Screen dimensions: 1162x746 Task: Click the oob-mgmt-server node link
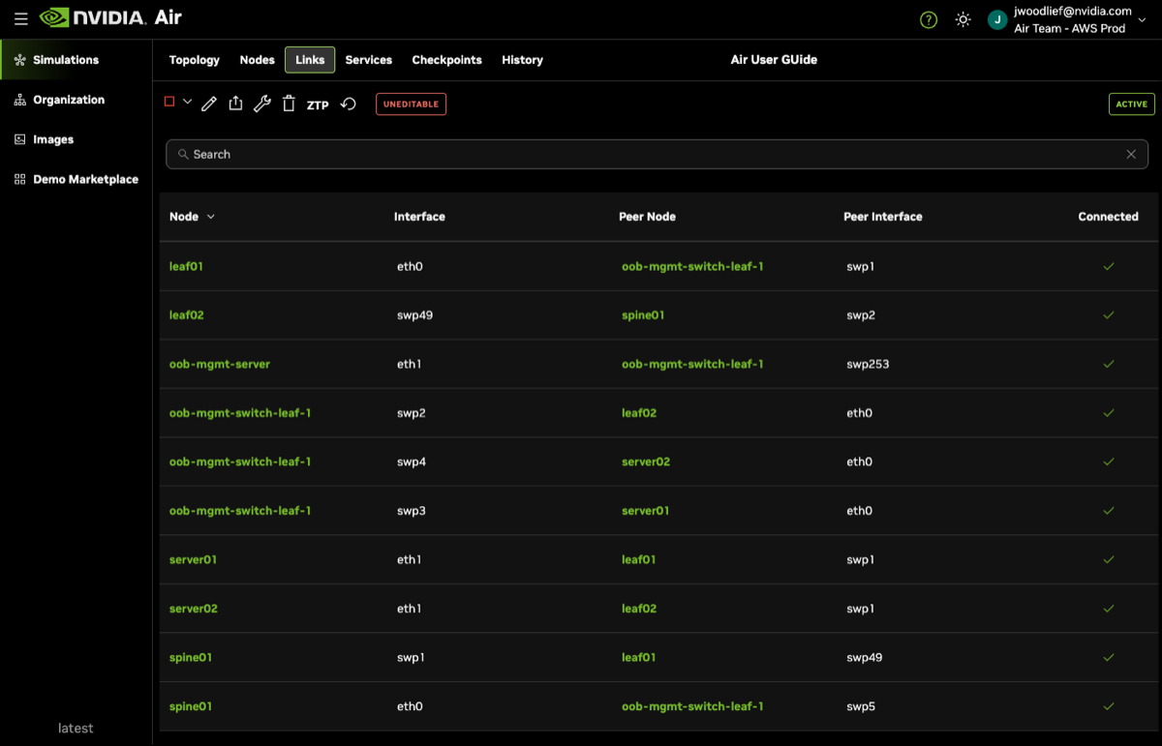[220, 364]
